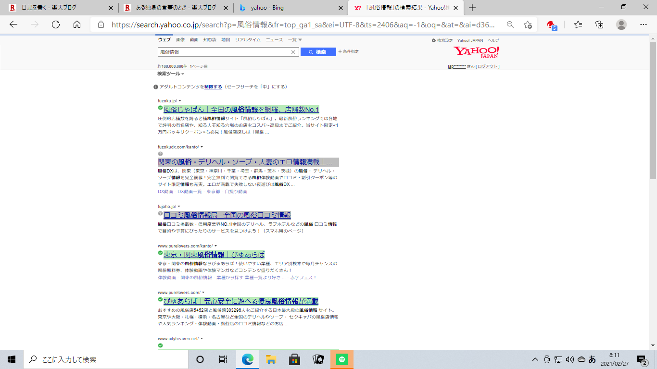Toggle the Japanese IME あ indicator
This screenshot has height=369, width=657.
pyautogui.click(x=592, y=359)
